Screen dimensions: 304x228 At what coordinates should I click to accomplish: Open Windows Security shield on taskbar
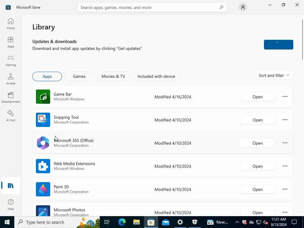pos(195,222)
